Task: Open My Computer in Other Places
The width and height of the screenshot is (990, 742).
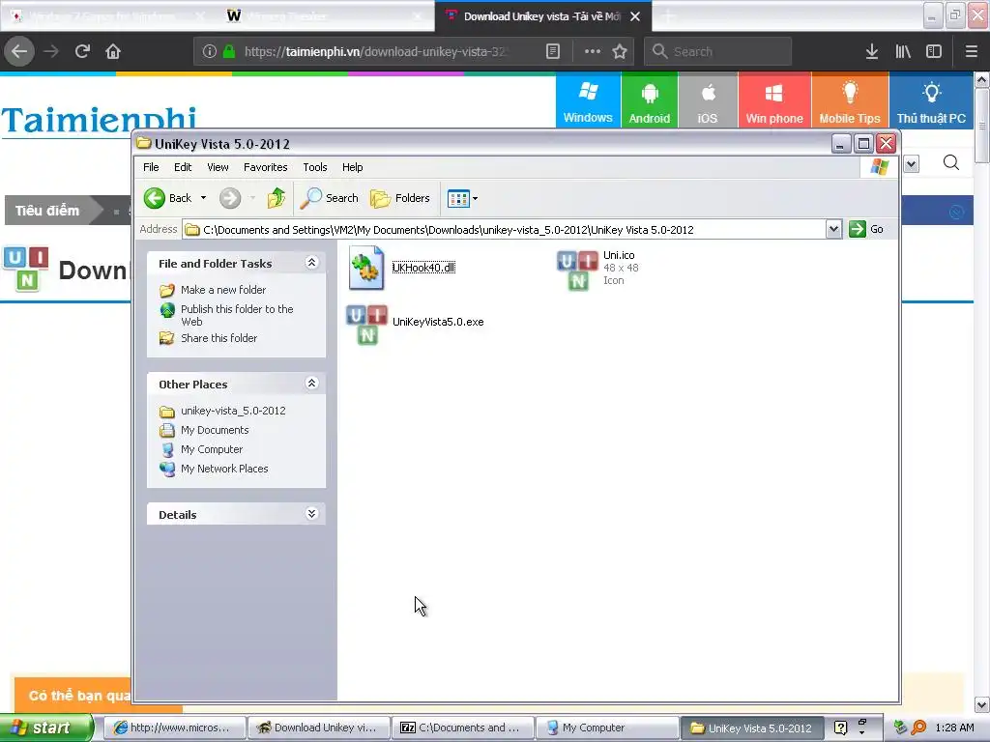Action: [212, 449]
